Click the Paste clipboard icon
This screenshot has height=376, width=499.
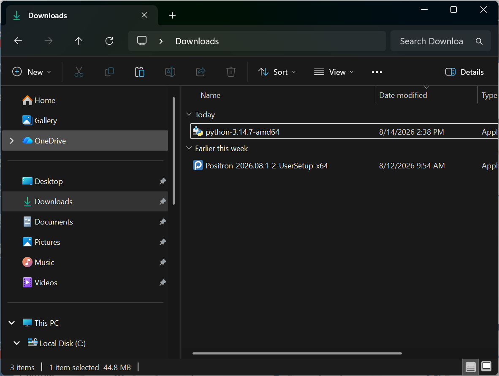(x=140, y=72)
